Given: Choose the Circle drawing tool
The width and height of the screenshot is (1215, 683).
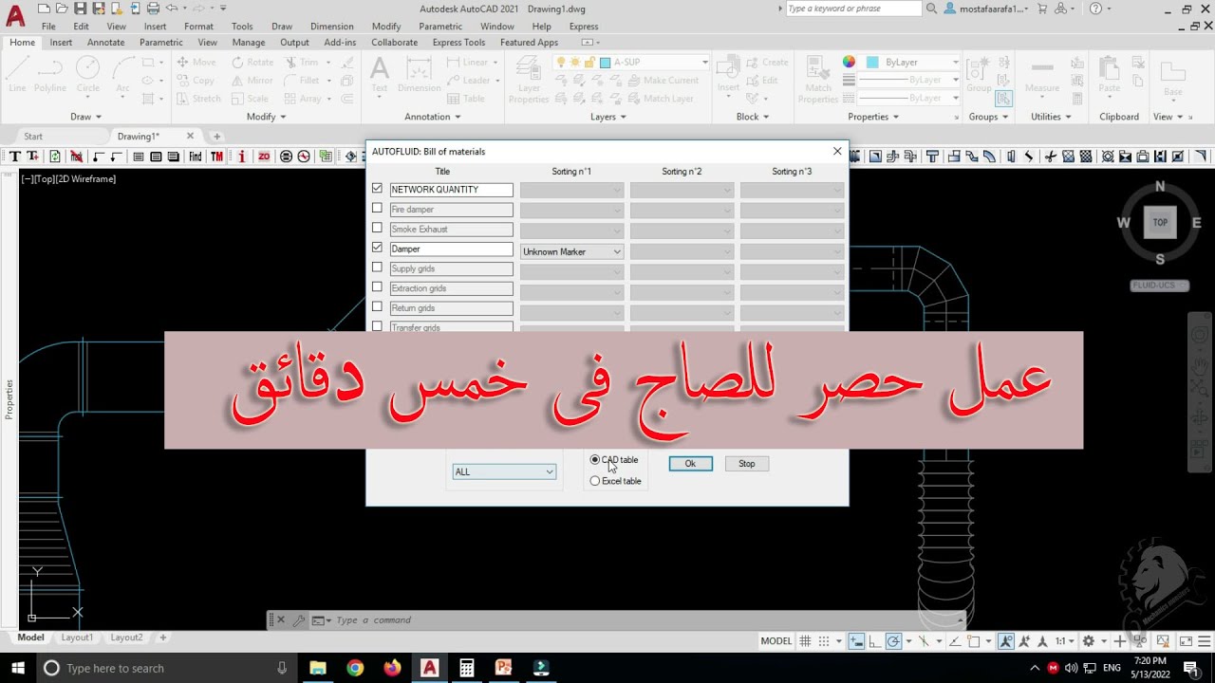Looking at the screenshot, I should (87, 74).
